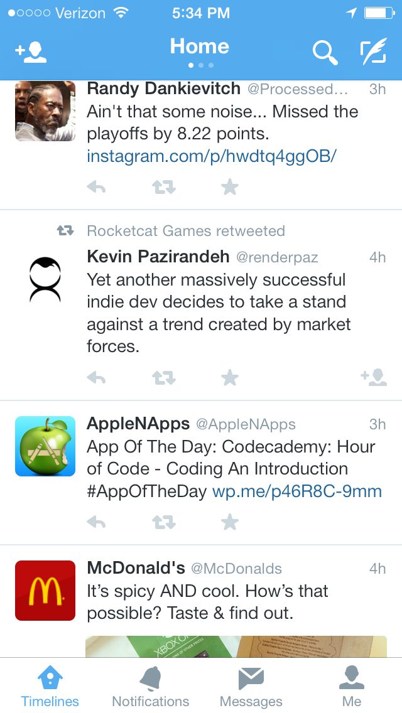View the McDonald's tweet image preview
Viewport: 402px width, 713px height.
tap(236, 646)
